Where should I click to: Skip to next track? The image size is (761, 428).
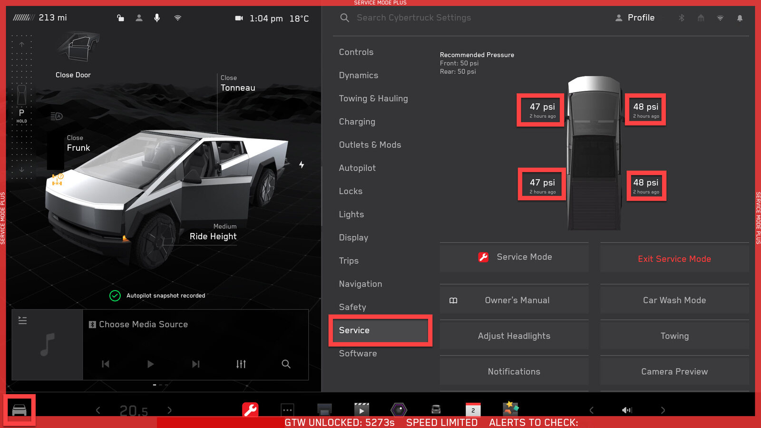(x=195, y=364)
